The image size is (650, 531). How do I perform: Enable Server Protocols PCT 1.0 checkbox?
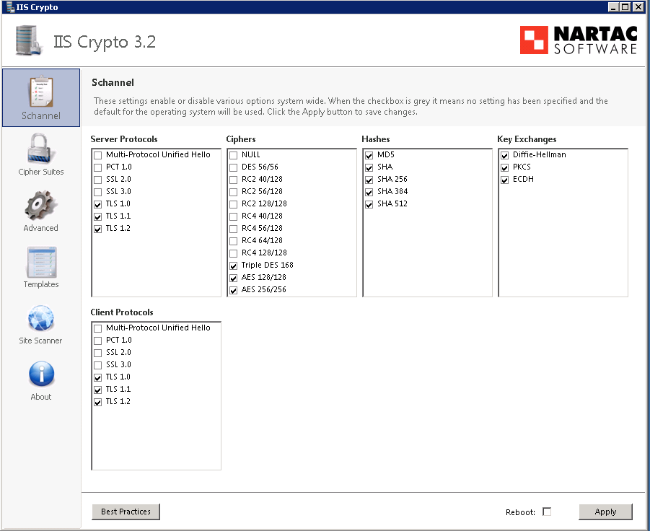pyautogui.click(x=98, y=167)
